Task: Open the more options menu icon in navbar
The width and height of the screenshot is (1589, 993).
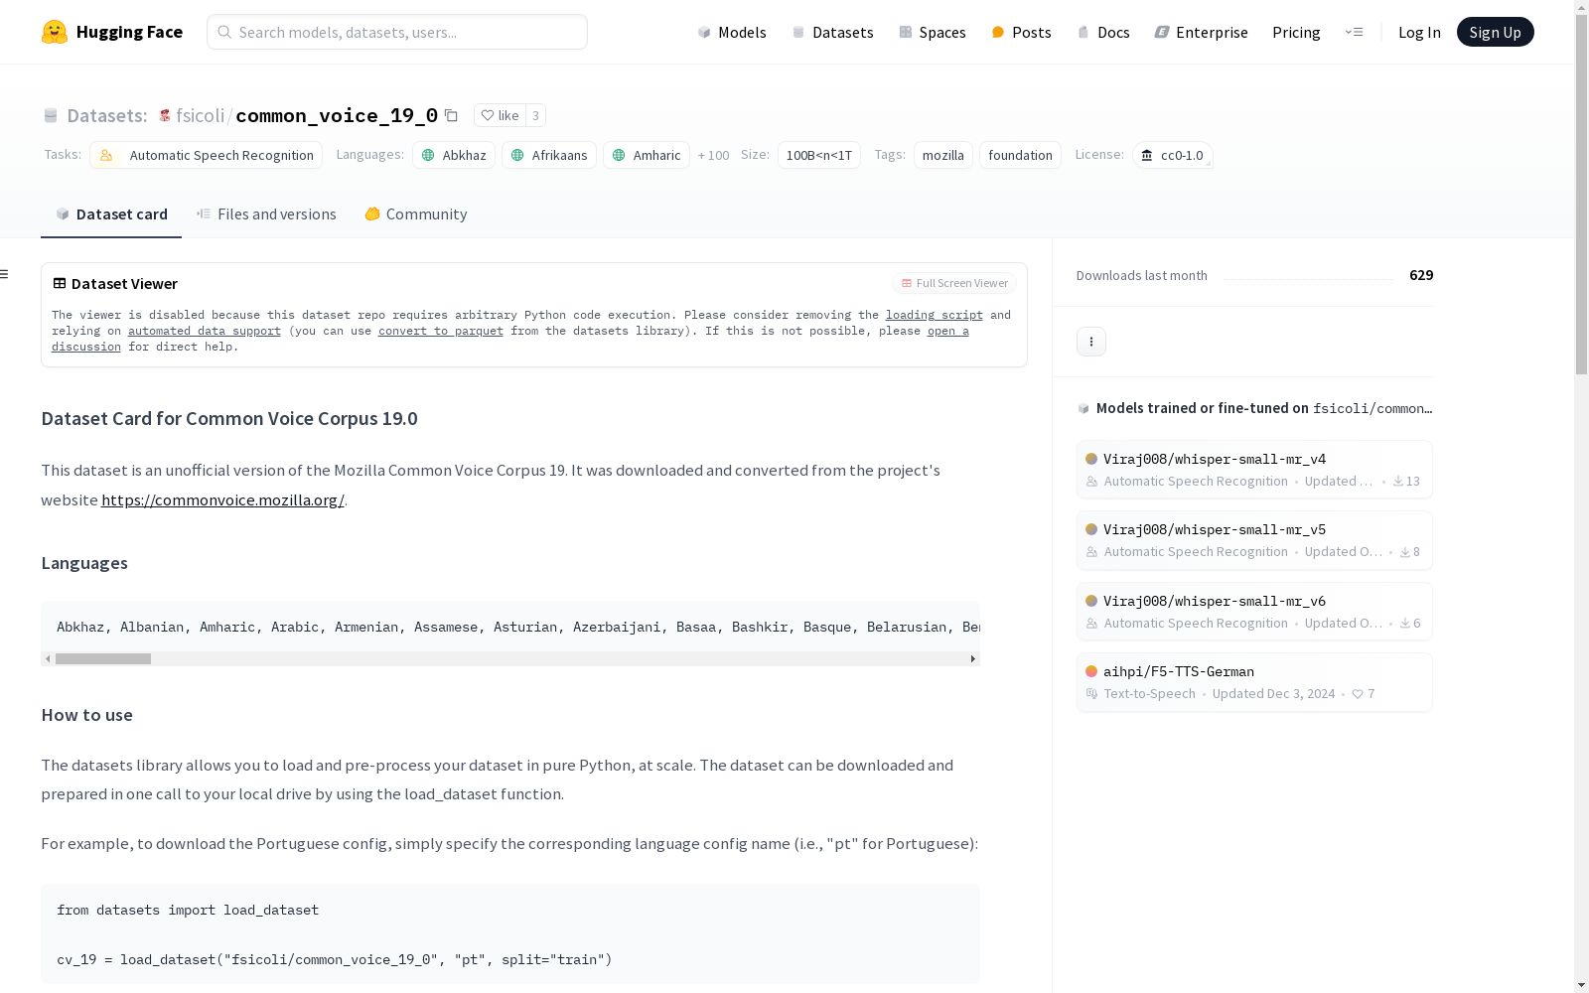Action: pyautogui.click(x=1355, y=32)
